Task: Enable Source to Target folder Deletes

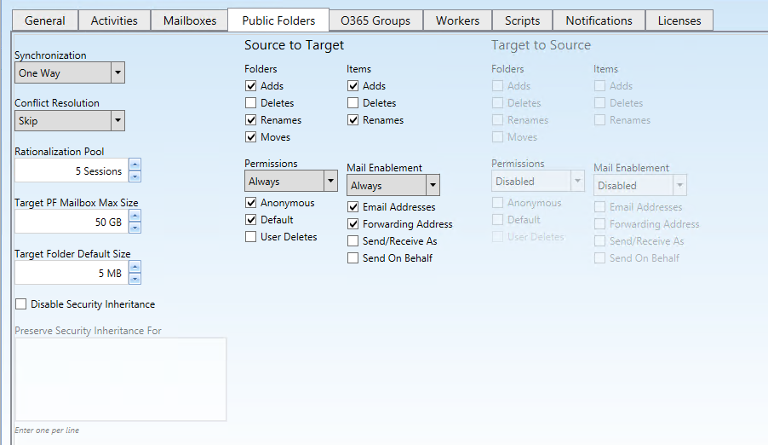Action: pyautogui.click(x=251, y=103)
